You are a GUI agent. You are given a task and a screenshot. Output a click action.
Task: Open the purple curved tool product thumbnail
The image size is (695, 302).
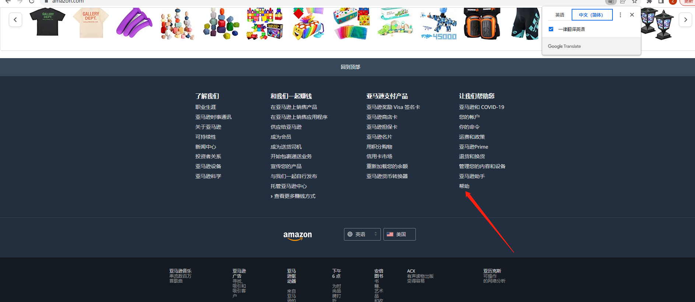pyautogui.click(x=134, y=23)
